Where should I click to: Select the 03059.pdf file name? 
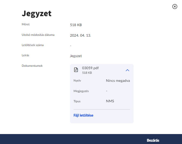coord(90,68)
